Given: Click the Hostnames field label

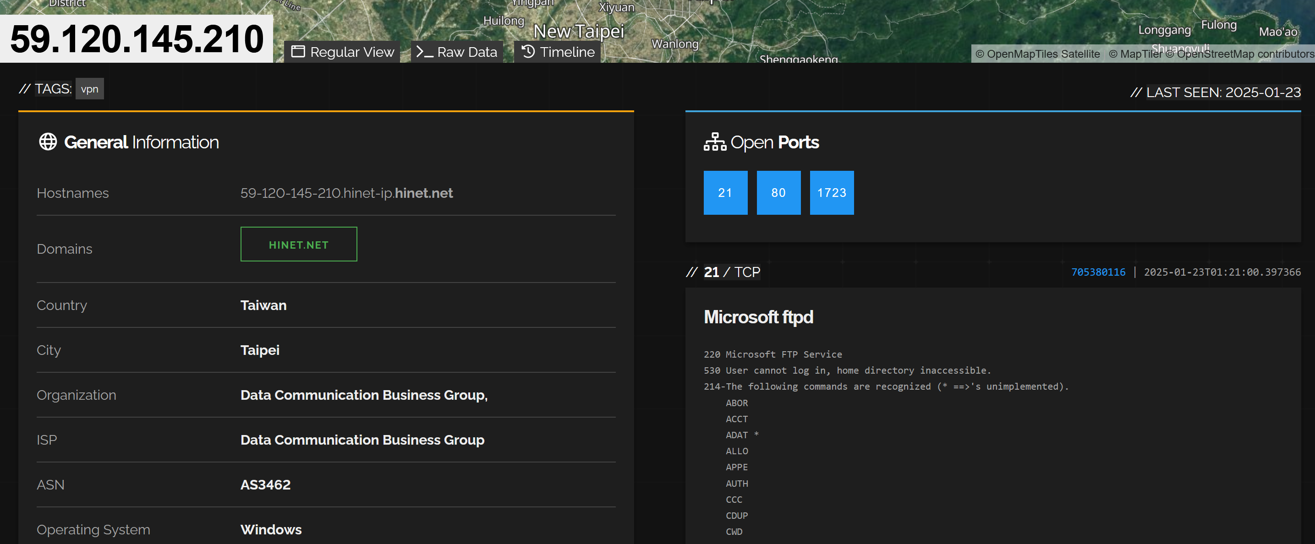Looking at the screenshot, I should [72, 193].
